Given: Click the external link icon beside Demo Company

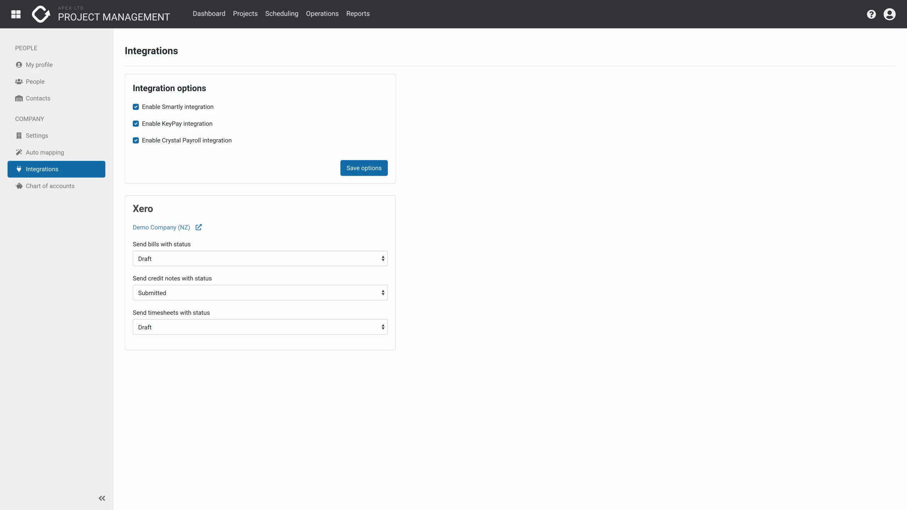Looking at the screenshot, I should 199,227.
